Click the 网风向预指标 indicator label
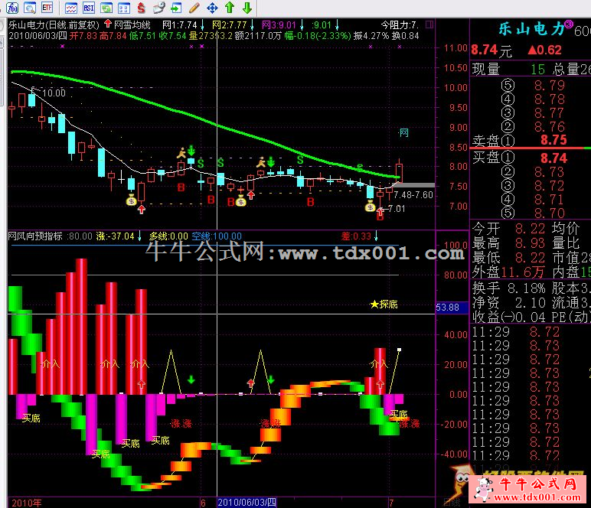Screen dimensions: 591x508 pyautogui.click(x=36, y=236)
